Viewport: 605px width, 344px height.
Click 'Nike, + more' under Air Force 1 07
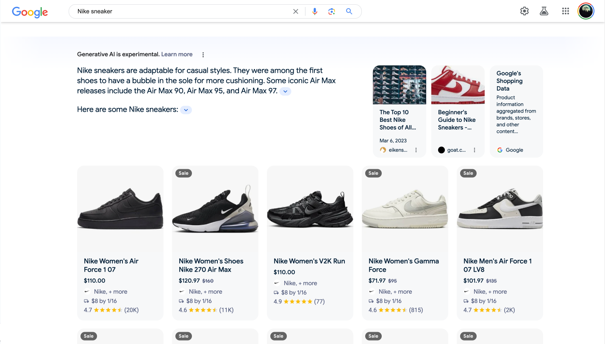pyautogui.click(x=111, y=292)
